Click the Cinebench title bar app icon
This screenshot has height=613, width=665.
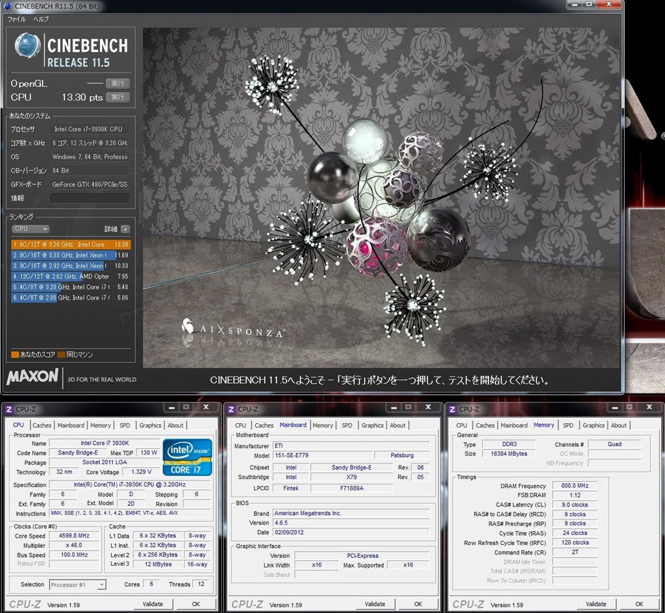8,6
